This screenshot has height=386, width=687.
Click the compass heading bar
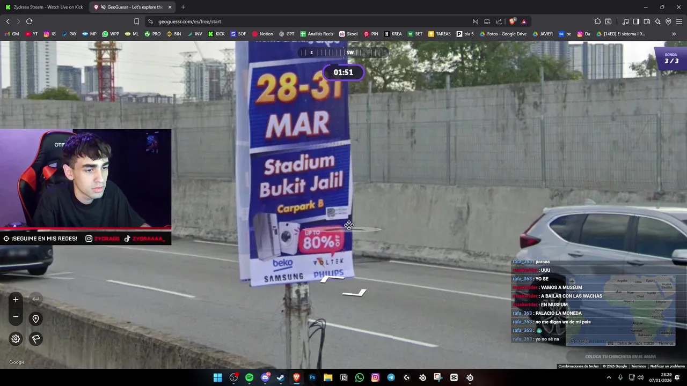[343, 53]
